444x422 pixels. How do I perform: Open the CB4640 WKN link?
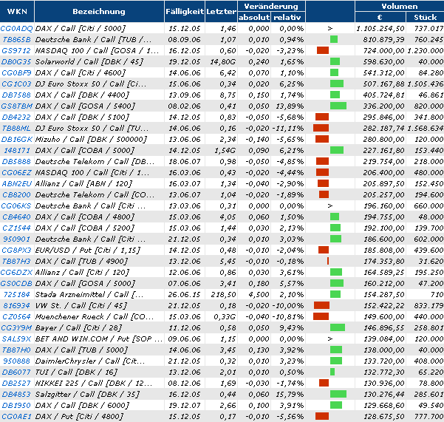16,217
